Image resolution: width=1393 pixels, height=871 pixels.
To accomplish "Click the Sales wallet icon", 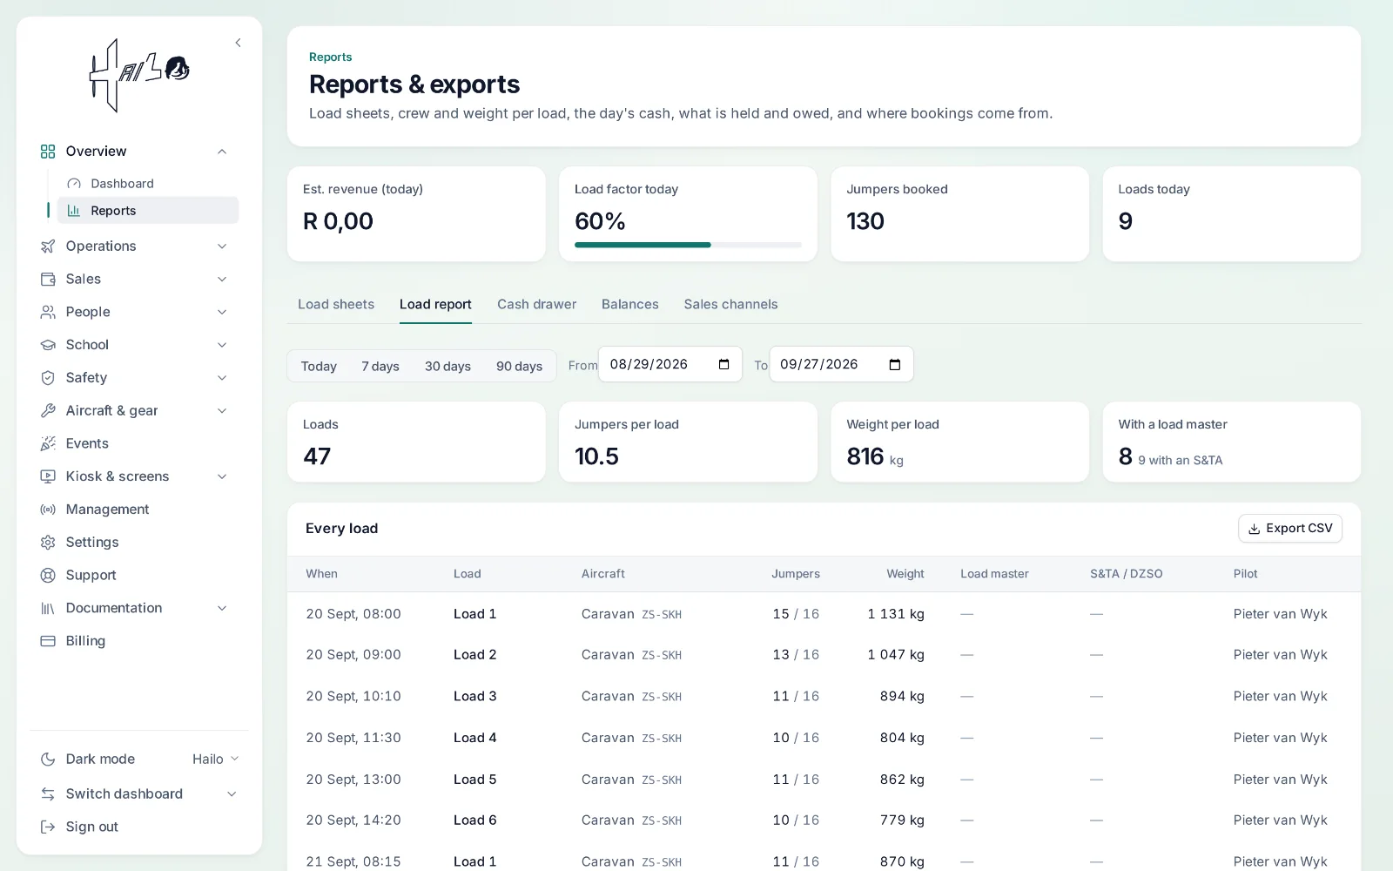I will pos(48,280).
